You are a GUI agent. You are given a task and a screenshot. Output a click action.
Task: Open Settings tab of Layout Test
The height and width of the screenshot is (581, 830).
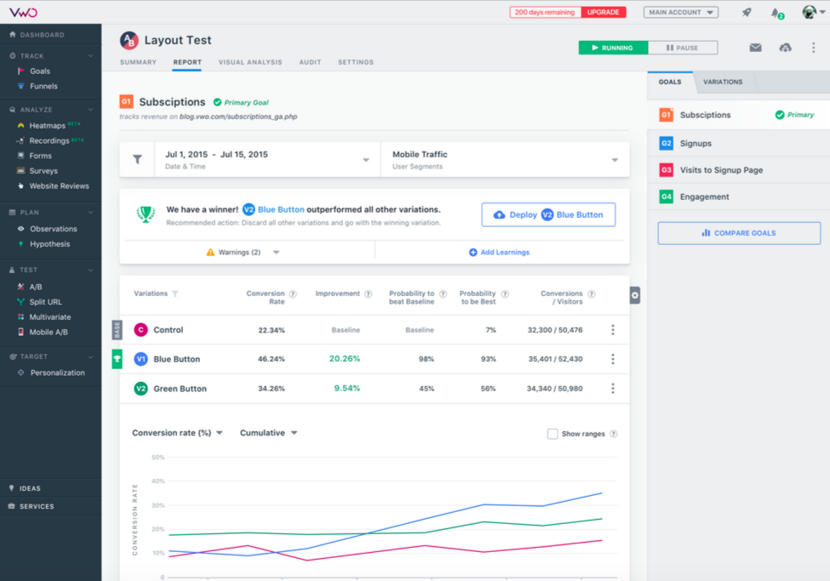point(356,62)
